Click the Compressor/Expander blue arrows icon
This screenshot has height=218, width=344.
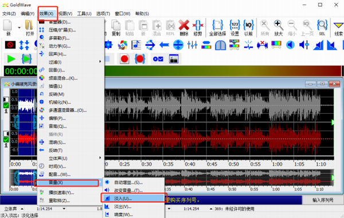click(x=24, y=45)
